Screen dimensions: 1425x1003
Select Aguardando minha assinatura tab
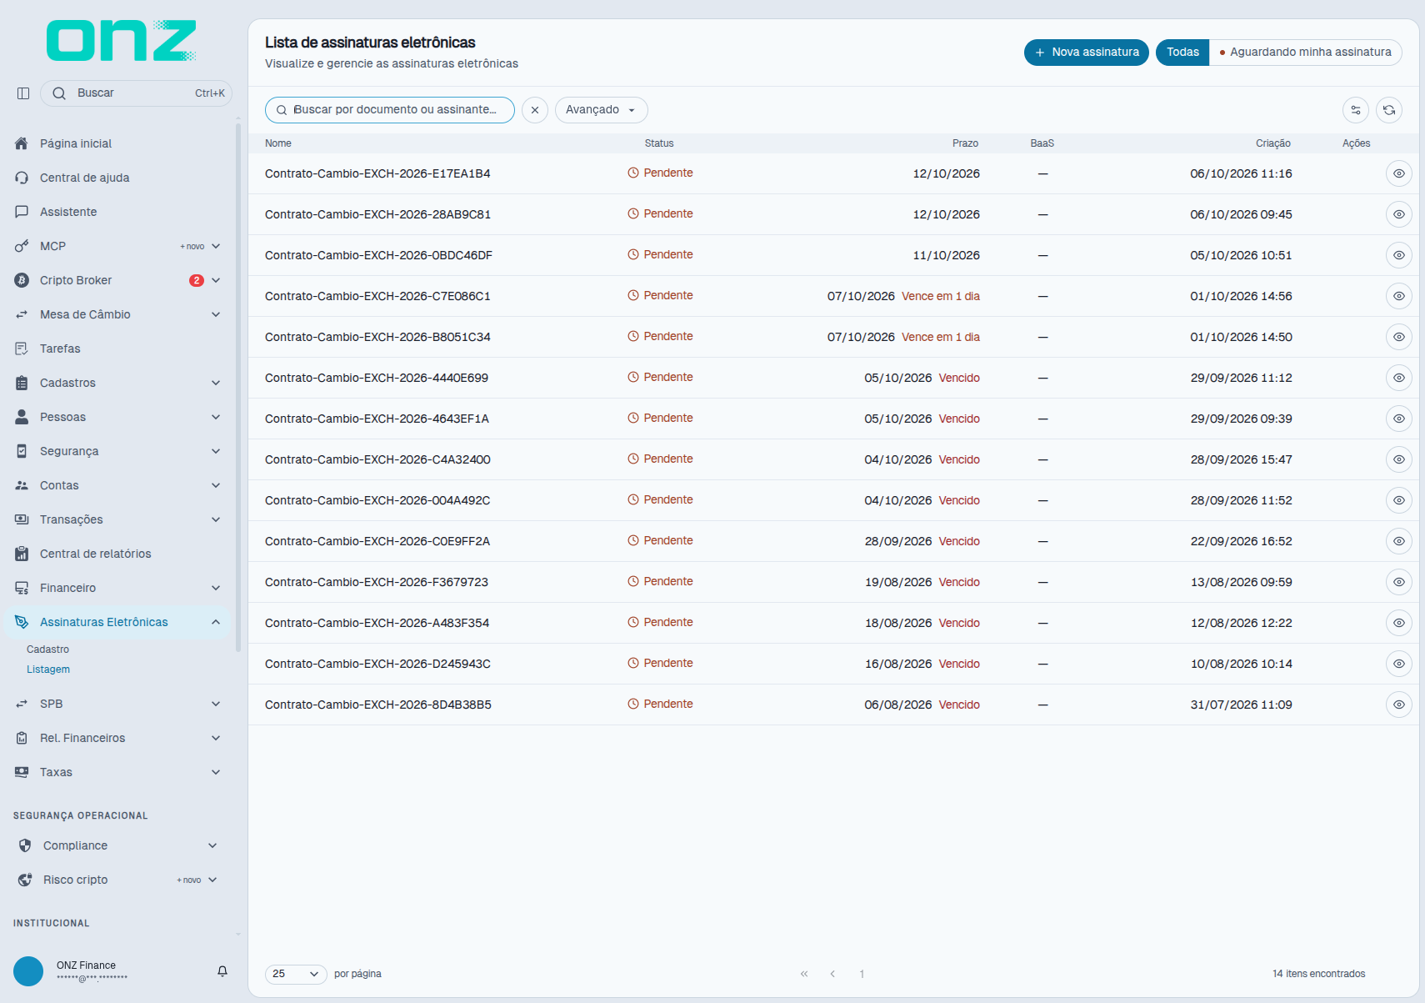[1305, 52]
